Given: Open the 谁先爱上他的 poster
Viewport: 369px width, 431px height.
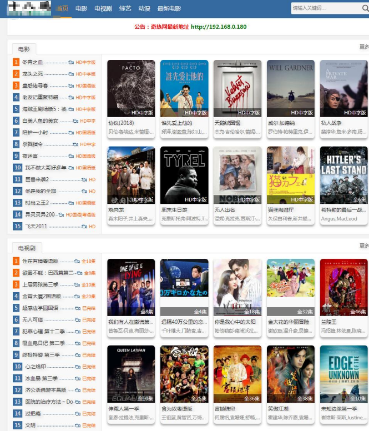Looking at the screenshot, I should coord(184,88).
